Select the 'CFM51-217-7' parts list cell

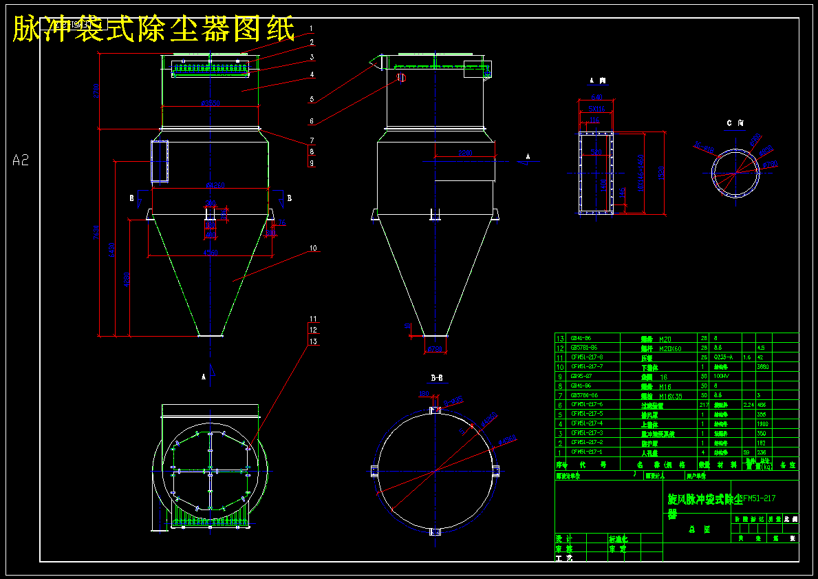tap(587, 366)
